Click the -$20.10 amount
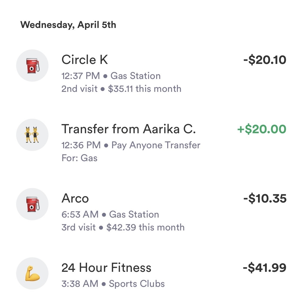This screenshot has width=303, height=307. point(265,60)
